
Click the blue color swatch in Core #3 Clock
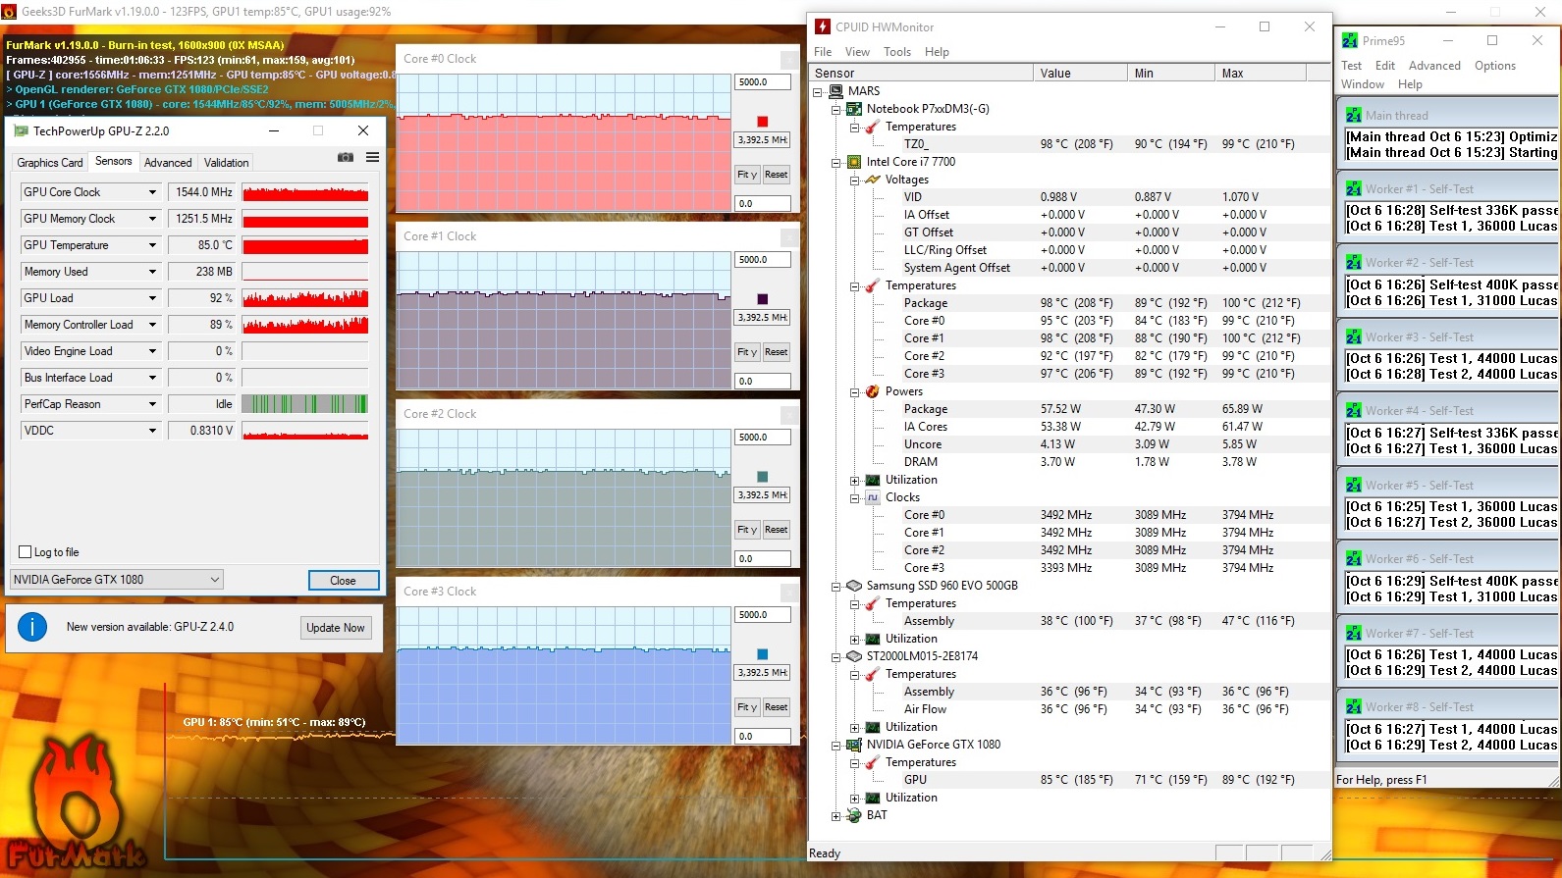click(763, 654)
